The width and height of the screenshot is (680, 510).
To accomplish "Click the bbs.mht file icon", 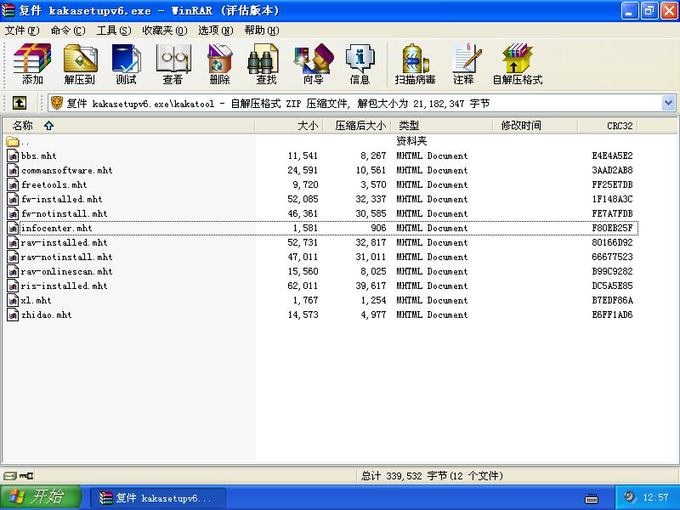I will click(13, 156).
